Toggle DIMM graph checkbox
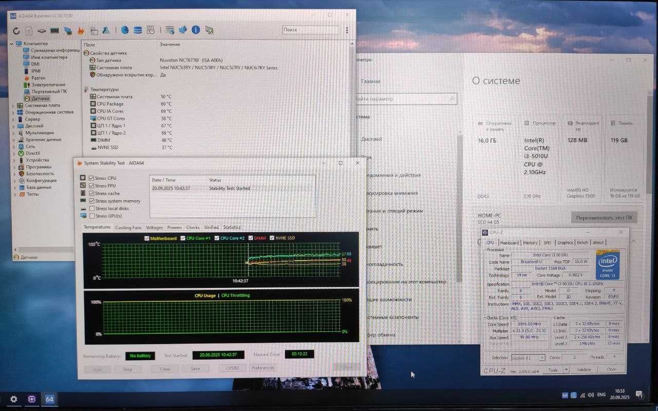The width and height of the screenshot is (658, 411). coord(251,238)
